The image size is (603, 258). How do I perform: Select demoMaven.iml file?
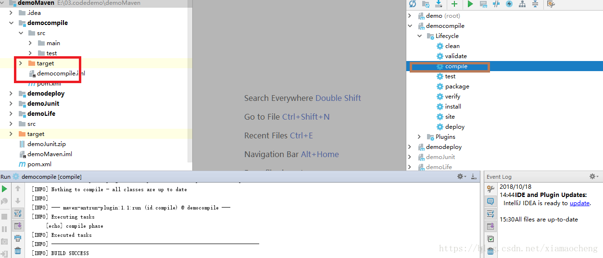click(45, 154)
